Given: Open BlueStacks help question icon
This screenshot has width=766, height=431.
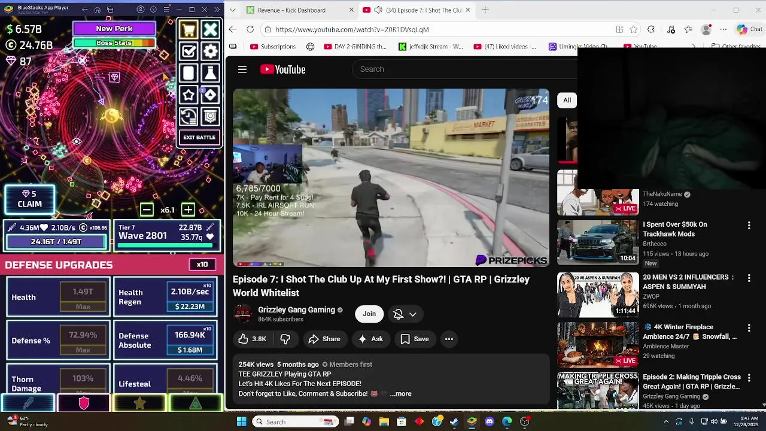Looking at the screenshot, I should (153, 10).
